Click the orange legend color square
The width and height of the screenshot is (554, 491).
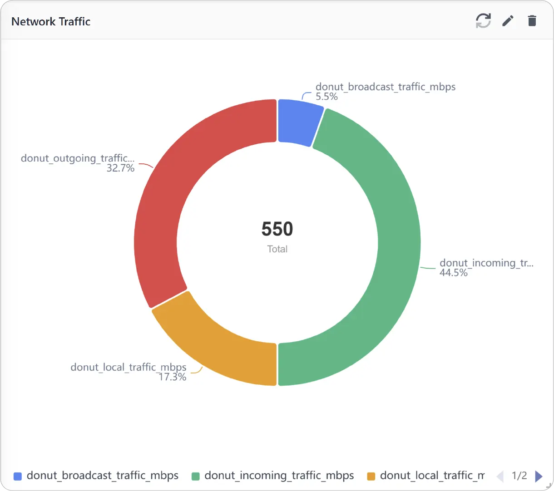tap(371, 476)
